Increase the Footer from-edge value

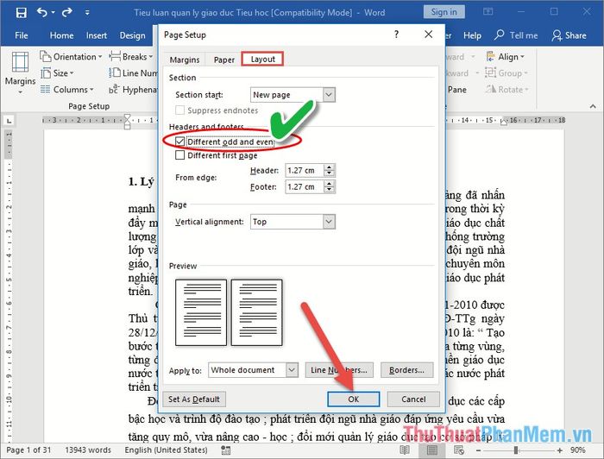(x=329, y=183)
